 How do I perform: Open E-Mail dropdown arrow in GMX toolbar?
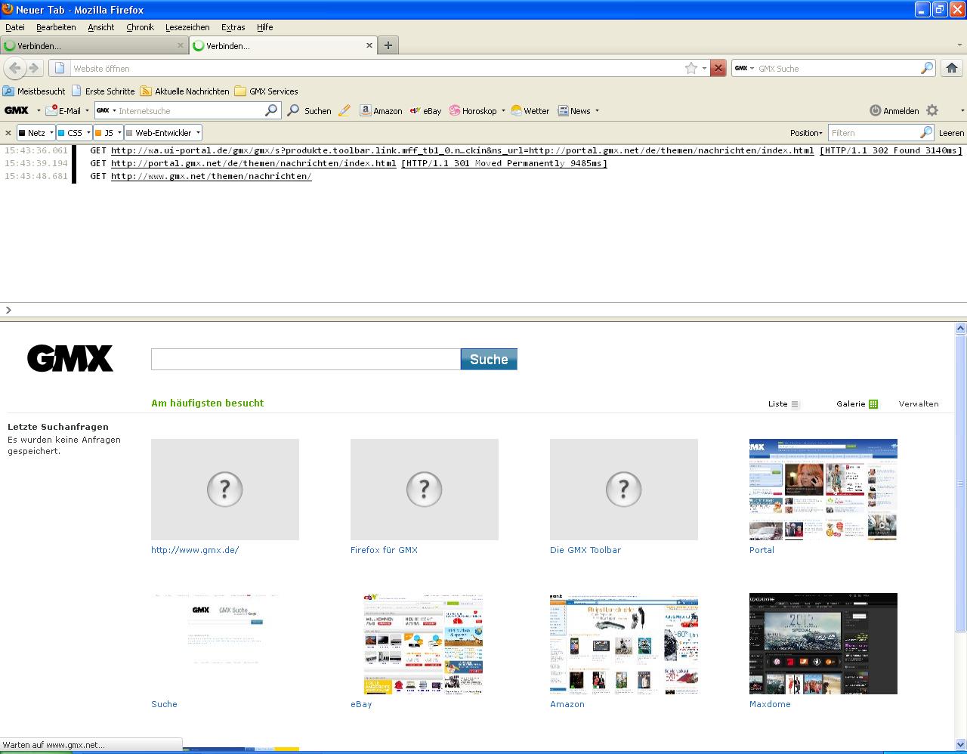click(87, 111)
